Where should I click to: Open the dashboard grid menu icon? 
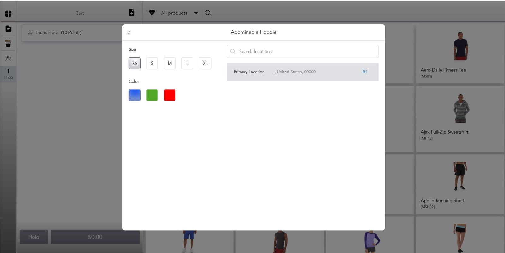click(x=8, y=14)
